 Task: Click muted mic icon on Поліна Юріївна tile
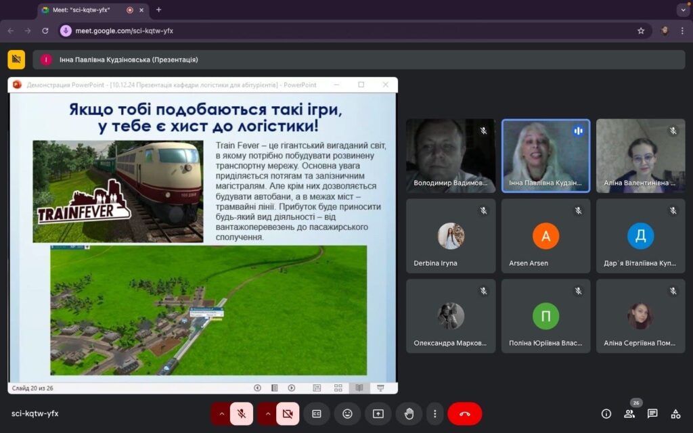click(x=578, y=291)
